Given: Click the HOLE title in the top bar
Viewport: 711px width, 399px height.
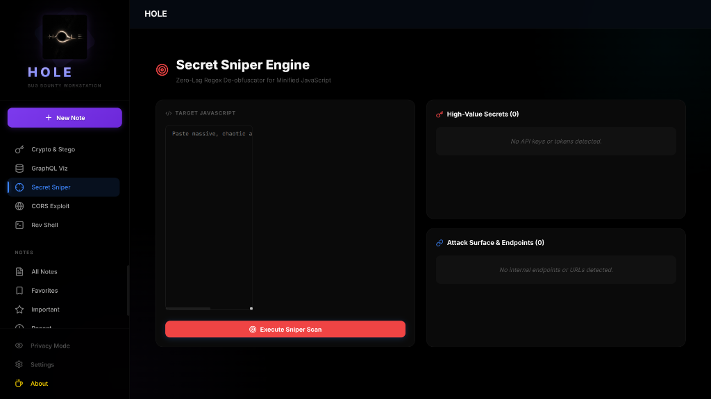Looking at the screenshot, I should tap(156, 14).
